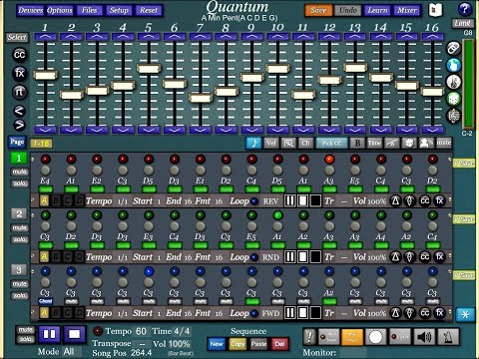
Task: Click the bottom-right metronome icon
Action: pyautogui.click(x=448, y=337)
